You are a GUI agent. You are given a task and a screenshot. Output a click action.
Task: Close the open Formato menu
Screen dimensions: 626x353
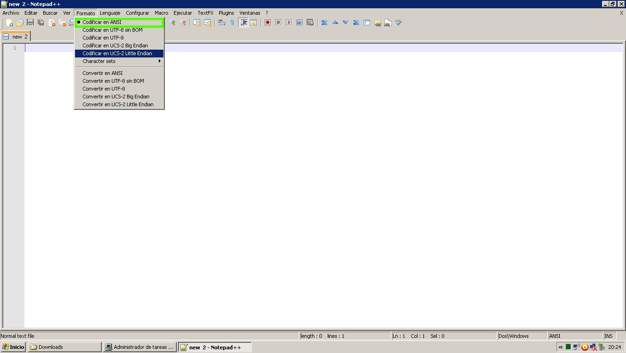(86, 13)
